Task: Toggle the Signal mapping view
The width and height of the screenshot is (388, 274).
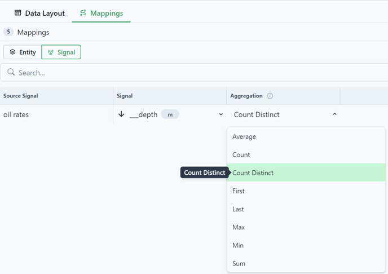Action: [x=61, y=52]
